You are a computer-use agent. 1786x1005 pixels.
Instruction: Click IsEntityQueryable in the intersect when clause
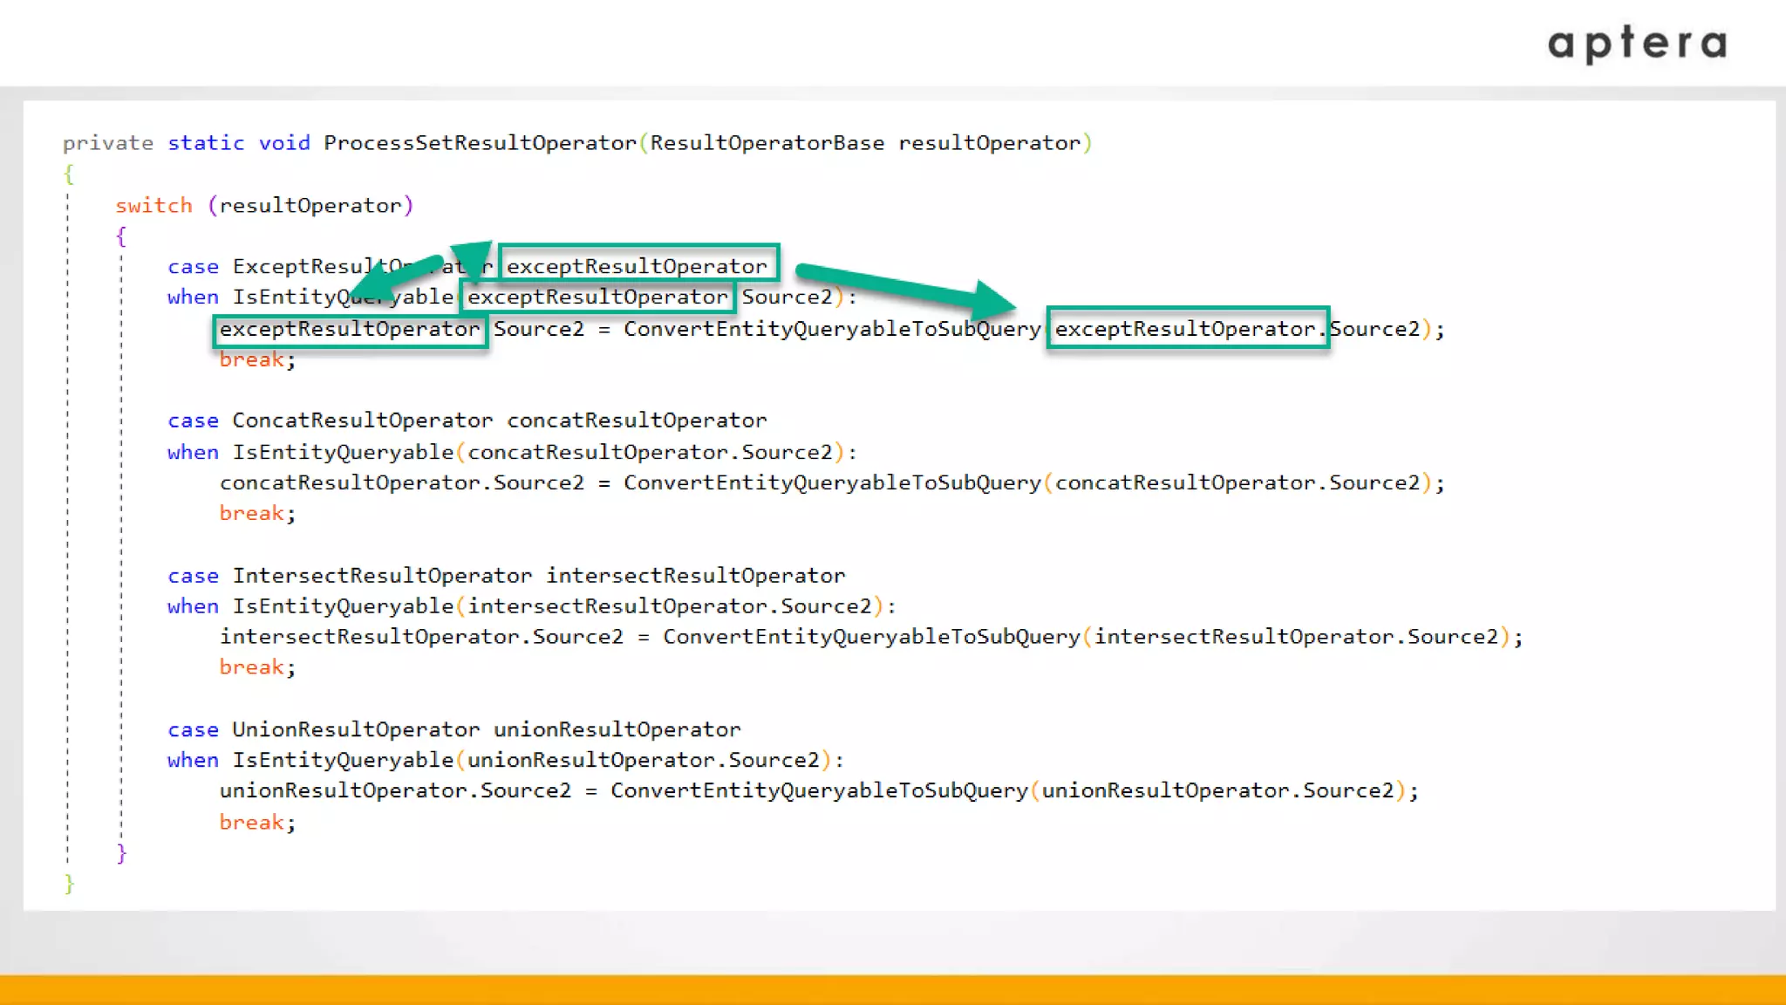click(x=343, y=606)
